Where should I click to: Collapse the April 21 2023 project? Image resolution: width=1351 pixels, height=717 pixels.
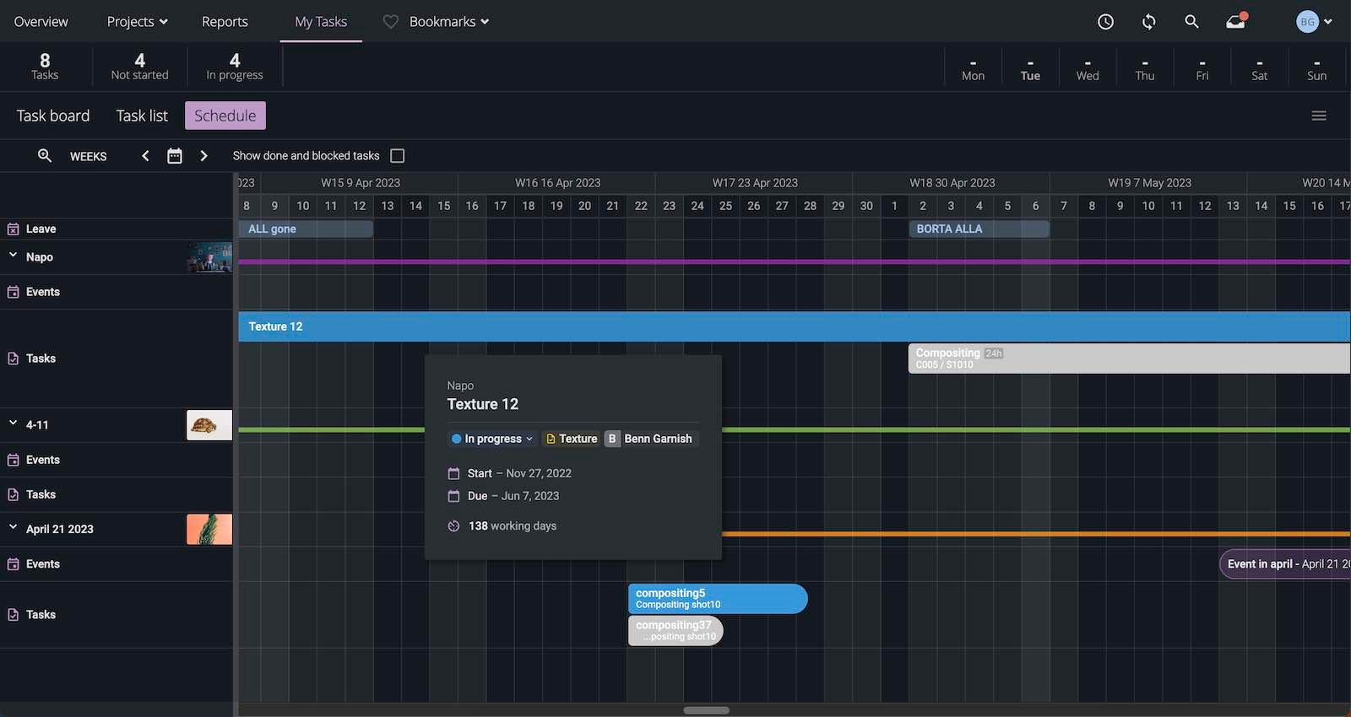tap(14, 527)
